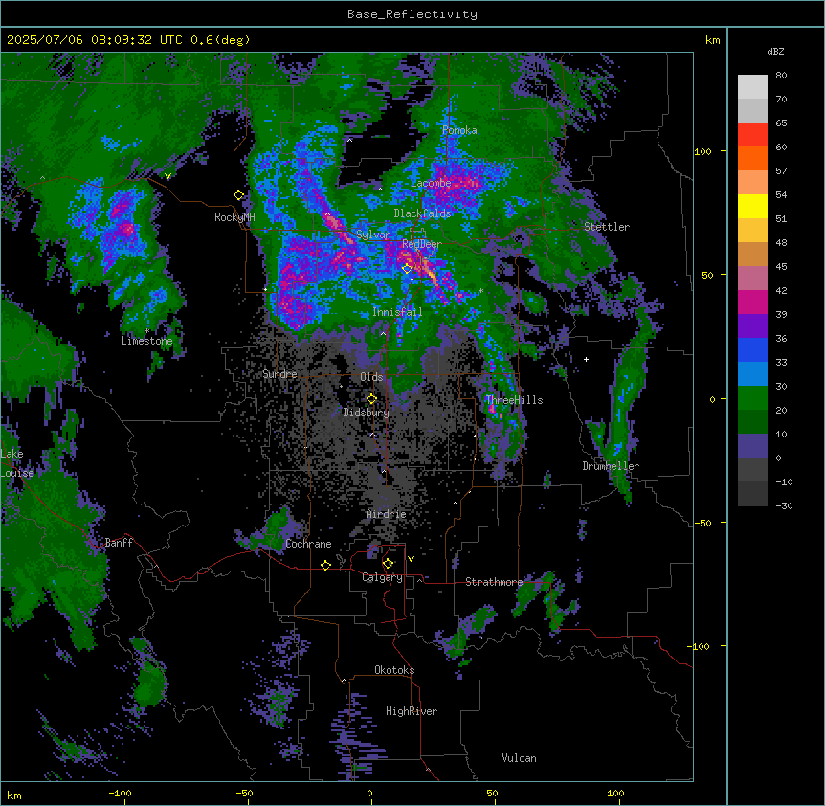Click the Stettler city label
The width and height of the screenshot is (825, 806).
(x=607, y=227)
